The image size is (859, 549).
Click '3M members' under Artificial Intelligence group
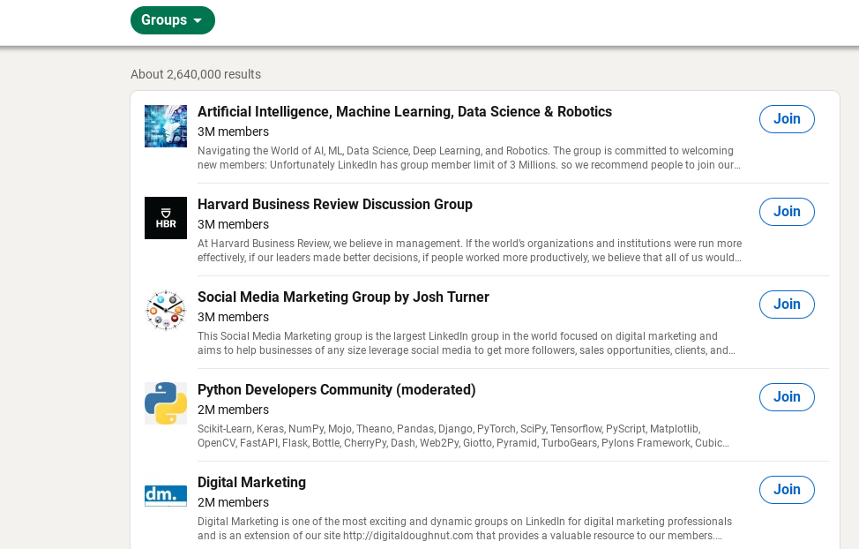tap(233, 132)
